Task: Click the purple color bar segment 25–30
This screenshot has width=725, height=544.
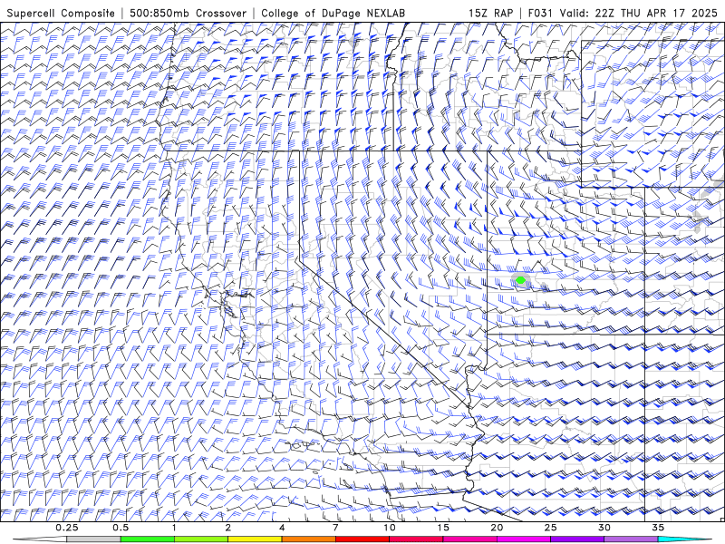Action: tap(577, 539)
